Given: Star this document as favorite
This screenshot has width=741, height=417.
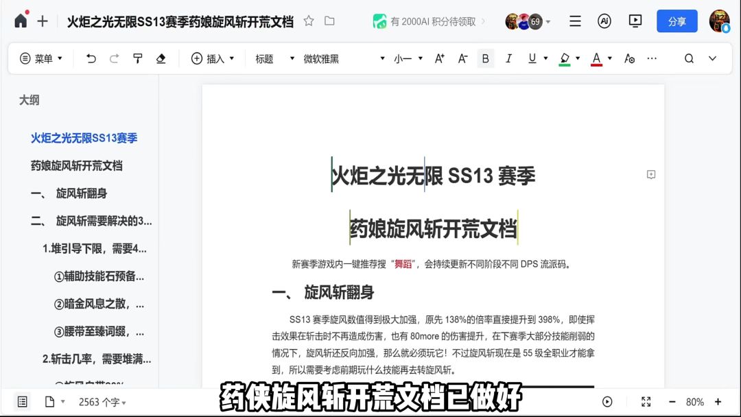Looking at the screenshot, I should click(309, 21).
